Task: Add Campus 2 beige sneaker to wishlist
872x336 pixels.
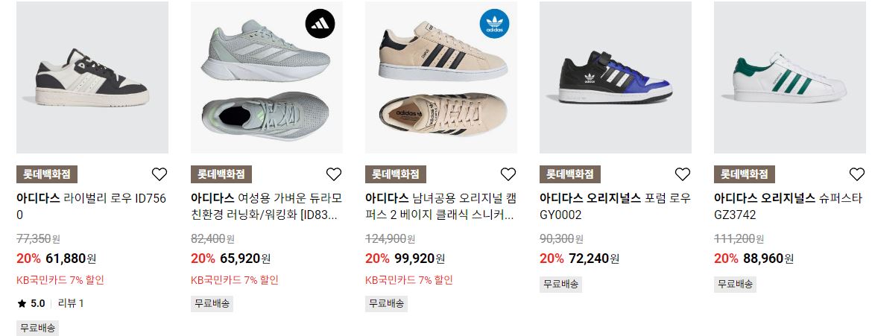Action: tap(508, 174)
